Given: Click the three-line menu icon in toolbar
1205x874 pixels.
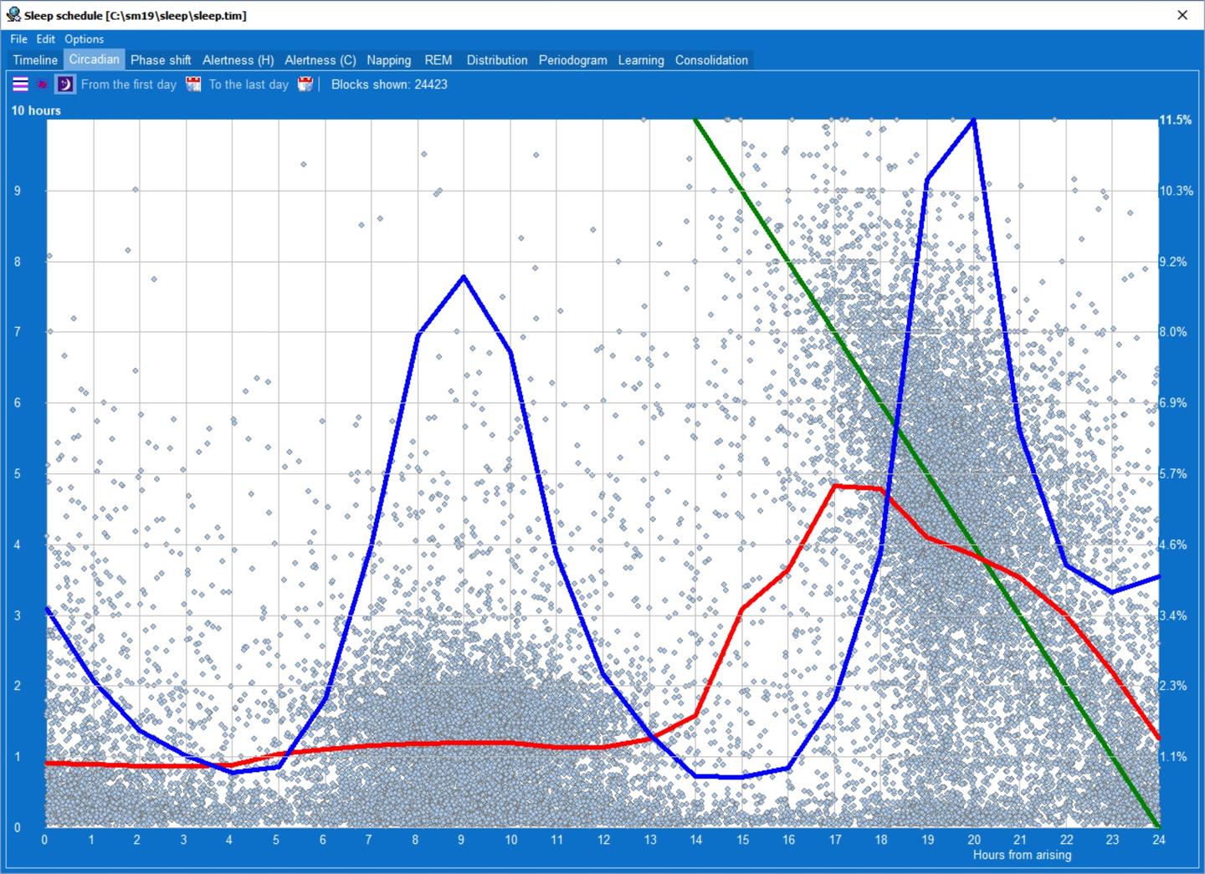Looking at the screenshot, I should click(x=20, y=84).
